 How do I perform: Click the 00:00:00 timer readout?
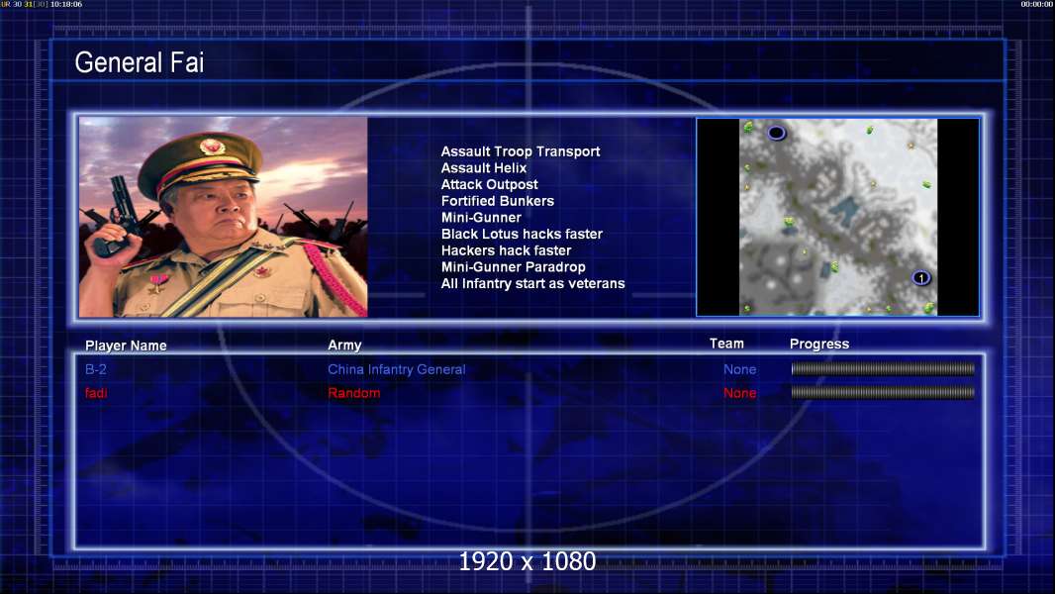point(1037,4)
